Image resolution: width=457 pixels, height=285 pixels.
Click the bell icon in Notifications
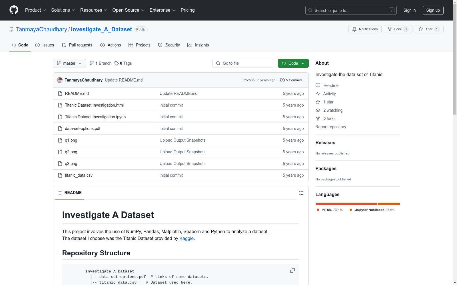(x=354, y=29)
